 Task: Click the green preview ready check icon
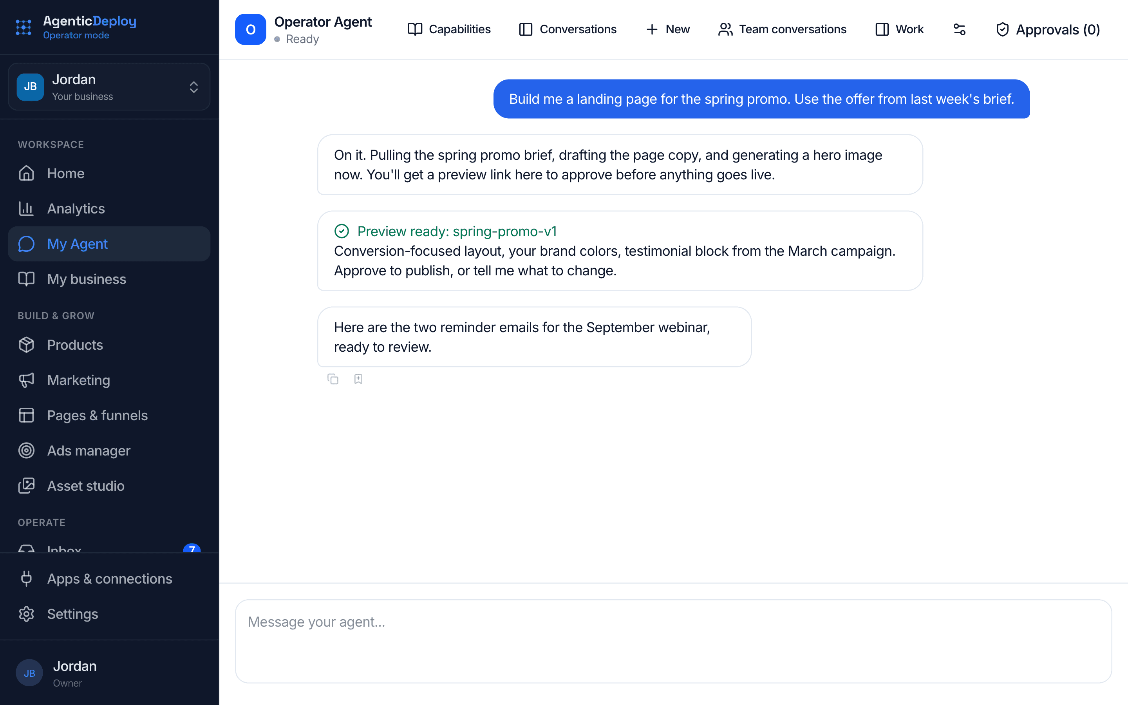342,231
